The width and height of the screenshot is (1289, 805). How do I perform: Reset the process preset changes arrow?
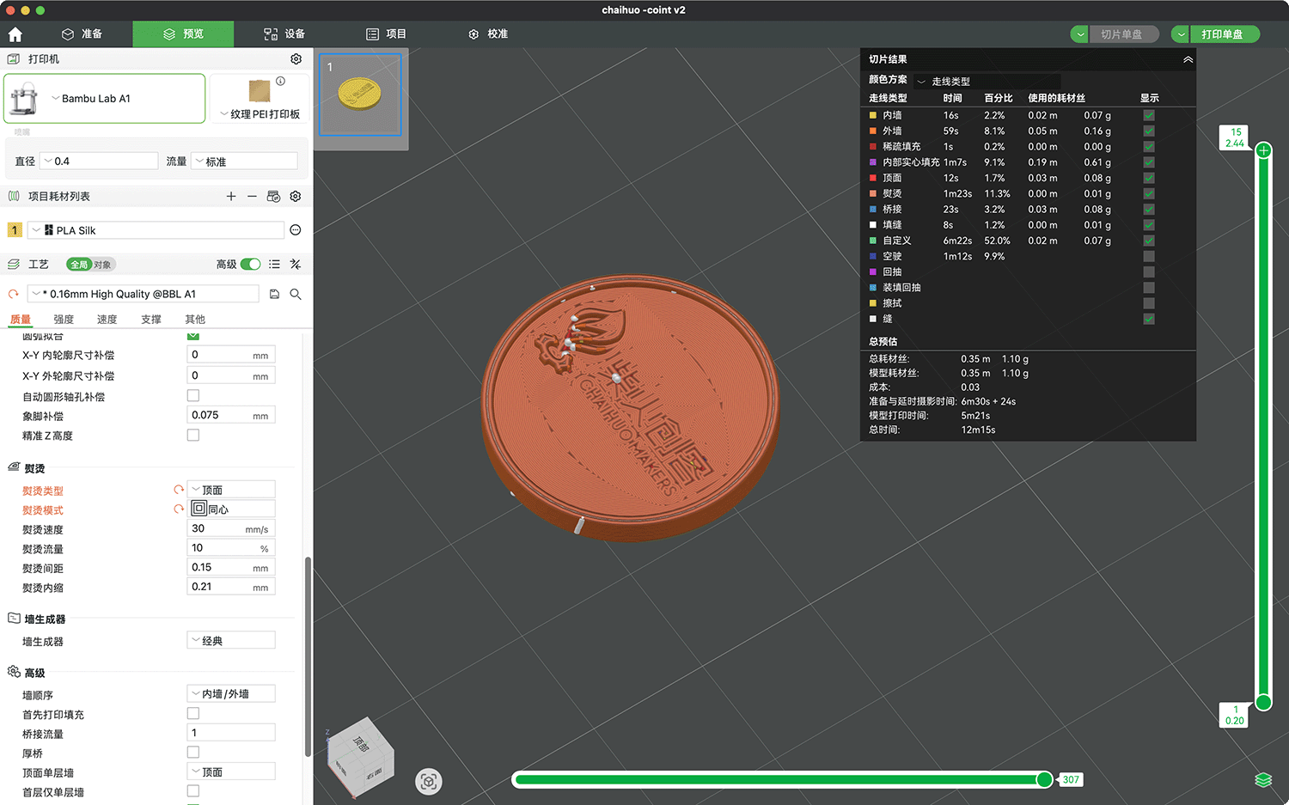point(14,294)
